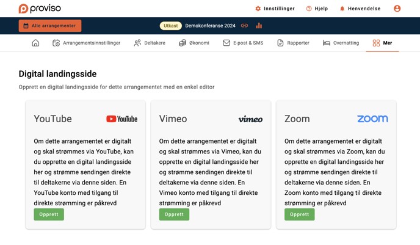Image resolution: width=420 pixels, height=245 pixels.
Task: Click the Zoom logo
Action: tap(372, 119)
